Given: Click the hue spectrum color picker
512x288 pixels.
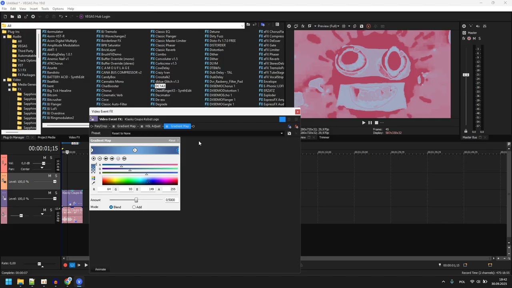Looking at the screenshot, I should pos(140,181).
